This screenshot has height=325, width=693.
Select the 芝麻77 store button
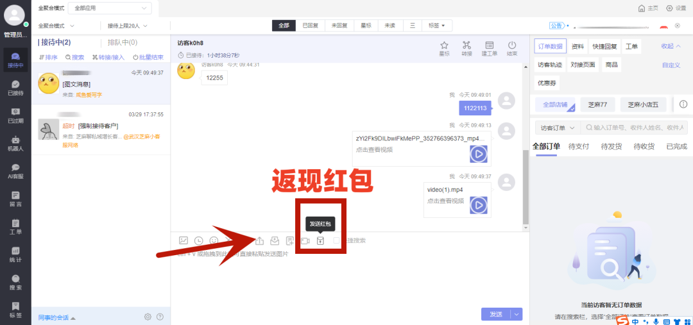coord(597,104)
